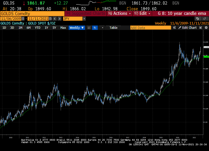The height and width of the screenshot is (151, 209).
Task: Open the Weekly periodicity dropdown
Action: [77, 28]
